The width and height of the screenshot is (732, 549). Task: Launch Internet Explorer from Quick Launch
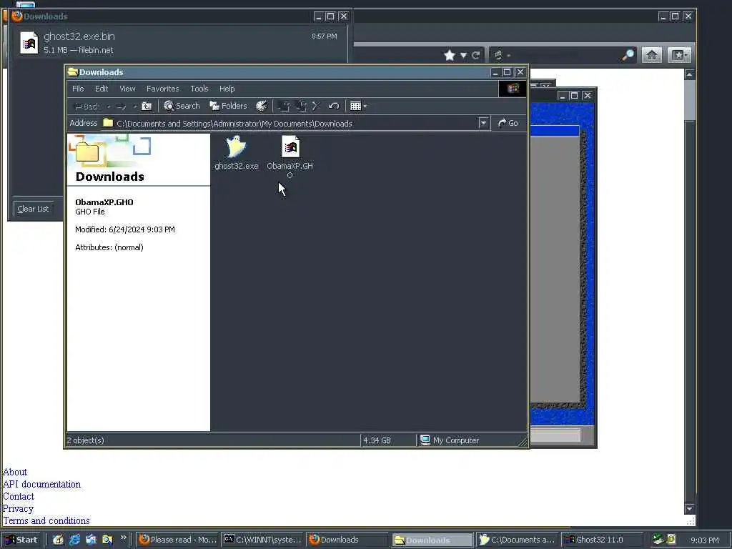74,540
